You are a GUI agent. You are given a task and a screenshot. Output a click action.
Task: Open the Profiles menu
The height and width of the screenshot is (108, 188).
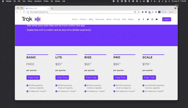[46, 1]
